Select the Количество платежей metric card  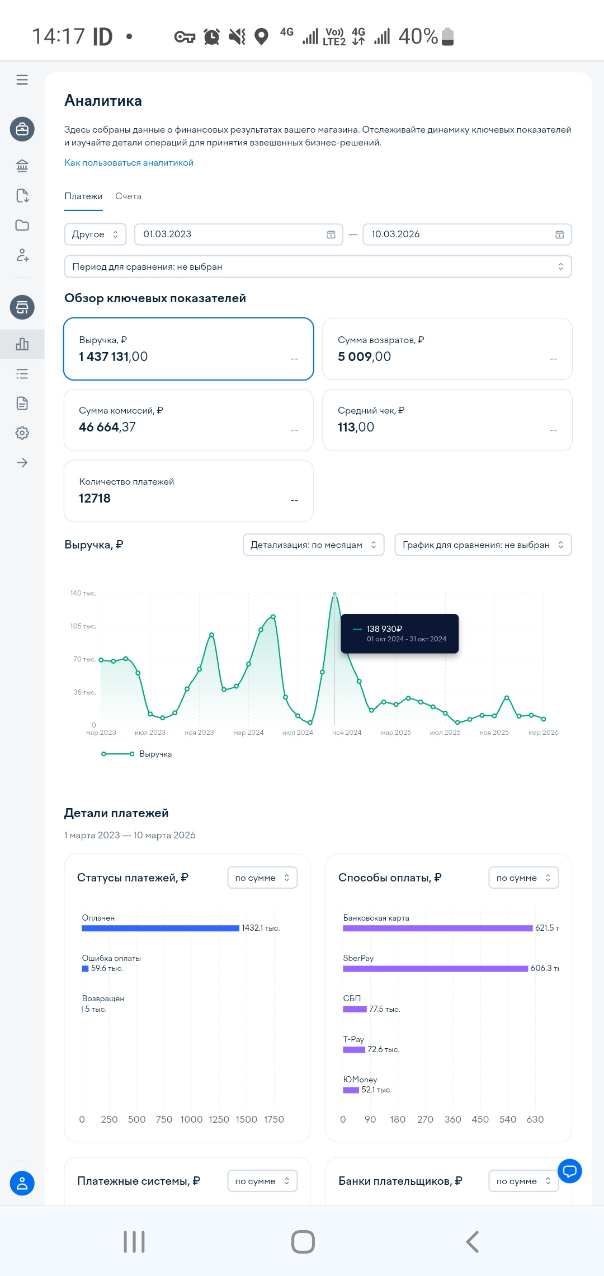(x=188, y=491)
